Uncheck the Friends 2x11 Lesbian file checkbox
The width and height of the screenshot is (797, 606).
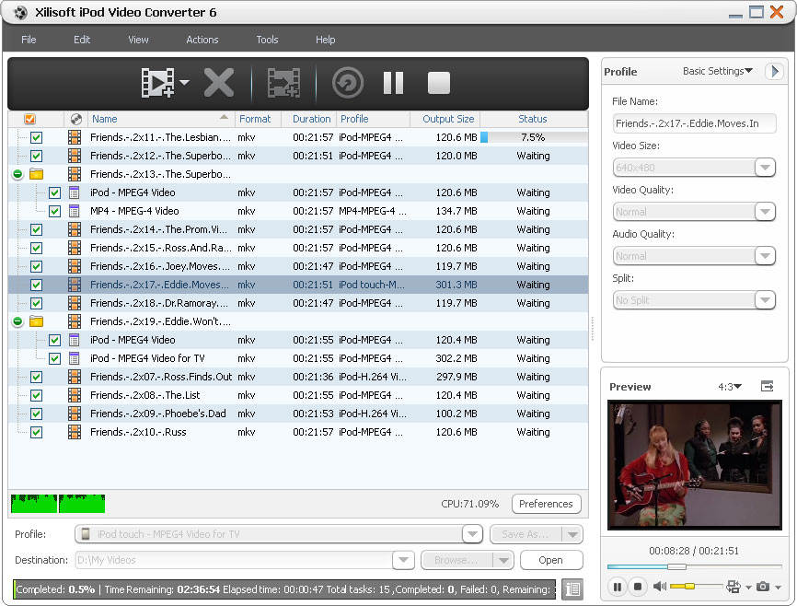[x=36, y=137]
